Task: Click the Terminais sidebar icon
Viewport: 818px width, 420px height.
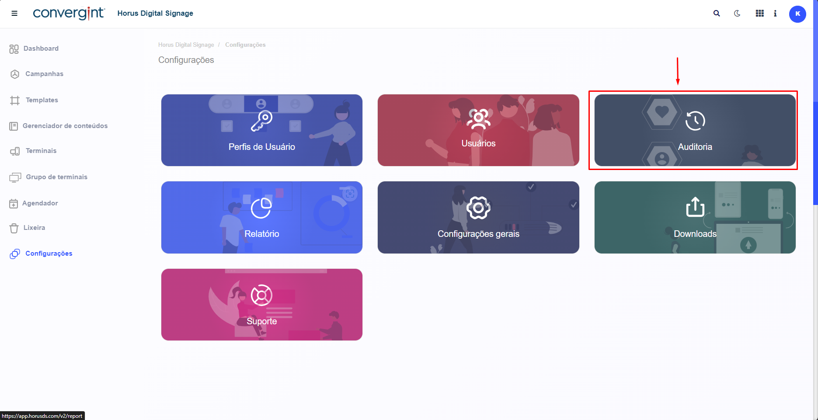Action: tap(15, 151)
